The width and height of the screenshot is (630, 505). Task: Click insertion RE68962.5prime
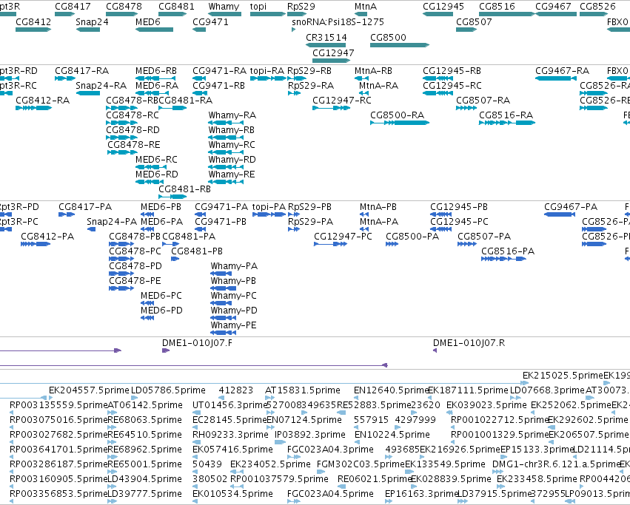(x=144, y=450)
